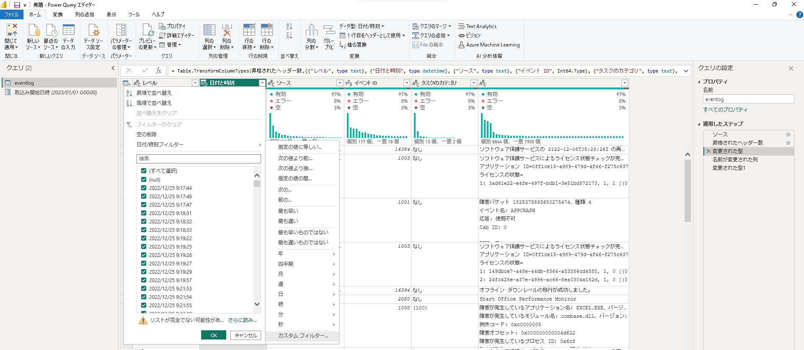Sort descending with the Z-A ribbon icon
Viewport: 804px width, 350px height.
click(289, 35)
